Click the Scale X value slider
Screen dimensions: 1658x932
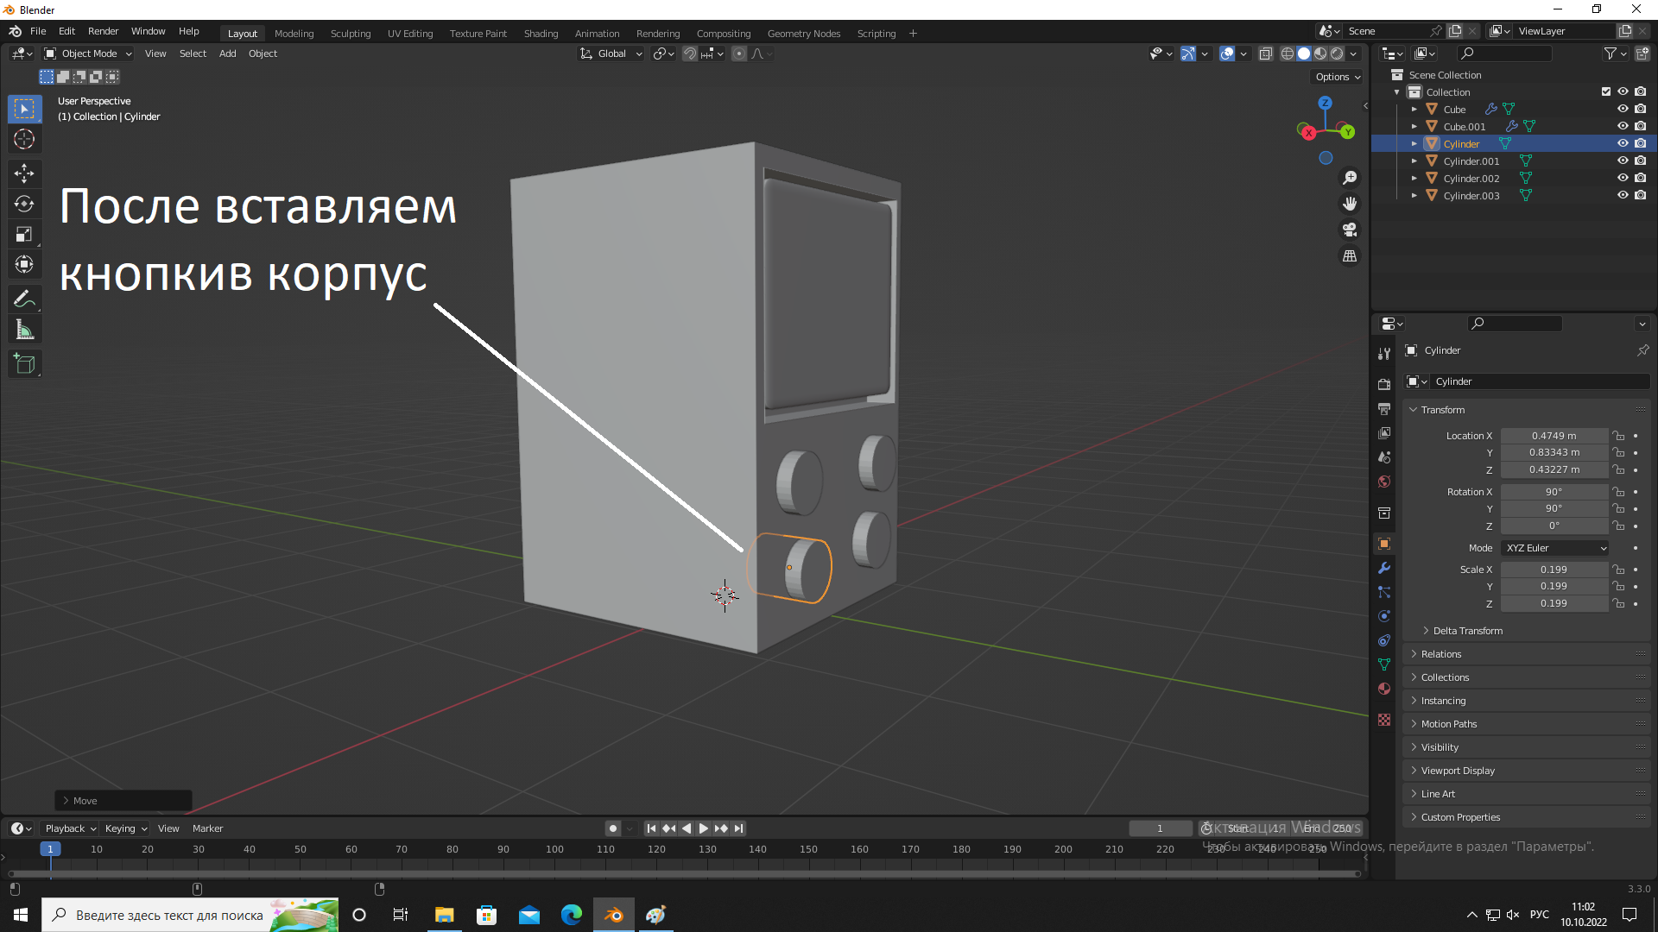[x=1554, y=570]
